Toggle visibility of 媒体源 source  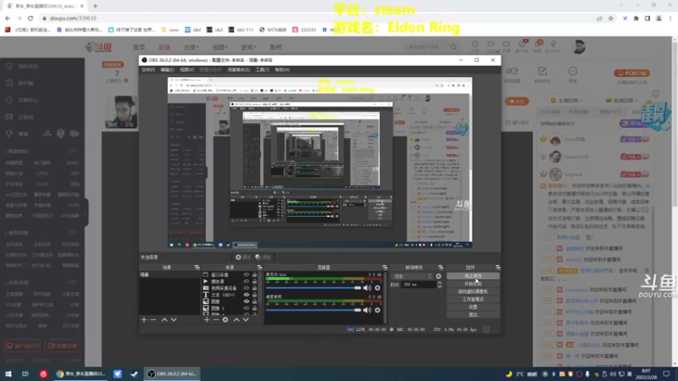pos(246,281)
